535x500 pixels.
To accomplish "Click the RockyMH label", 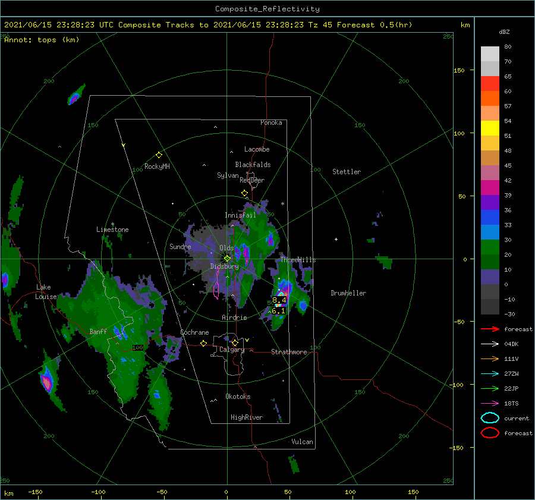I will (x=157, y=166).
